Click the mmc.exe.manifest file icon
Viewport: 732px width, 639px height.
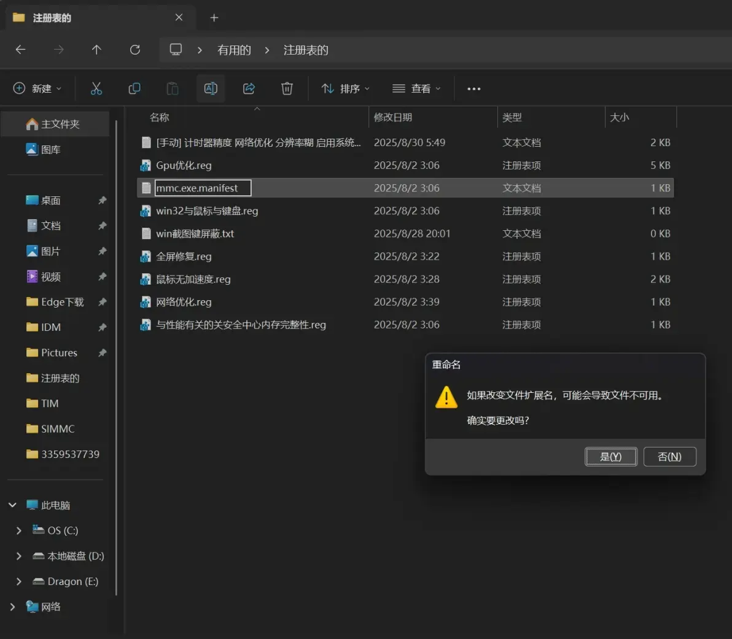(146, 188)
